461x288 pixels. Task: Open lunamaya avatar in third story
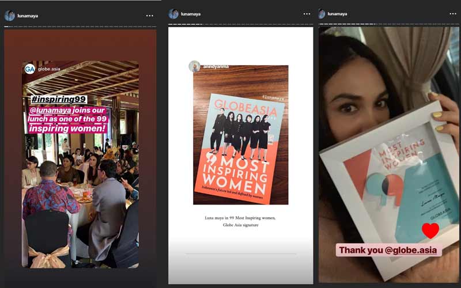[x=322, y=14]
